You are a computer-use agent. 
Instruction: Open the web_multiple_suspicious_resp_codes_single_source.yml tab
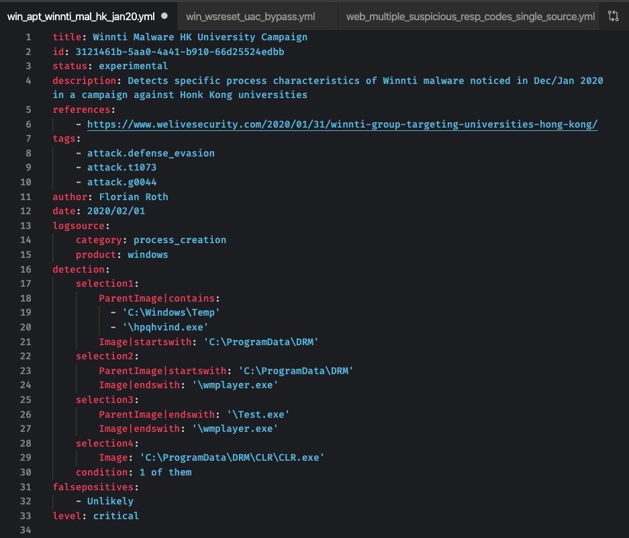(470, 17)
